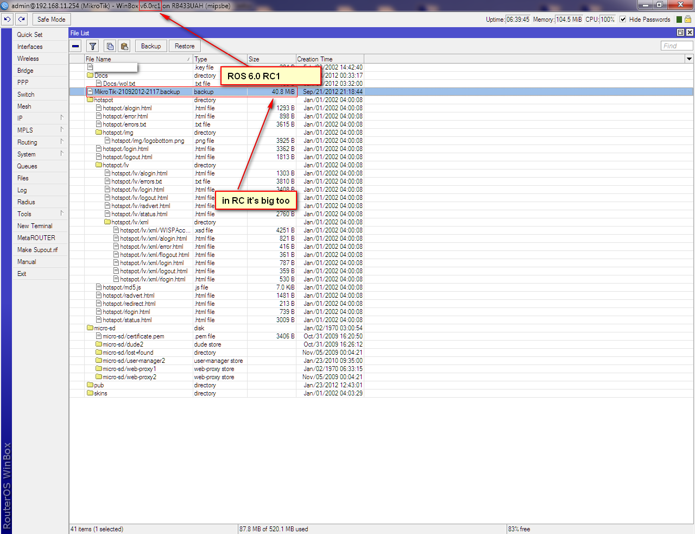695x534 pixels.
Task: Click the file icon of MikroTik-21092012-2117.backup
Action: (90, 92)
